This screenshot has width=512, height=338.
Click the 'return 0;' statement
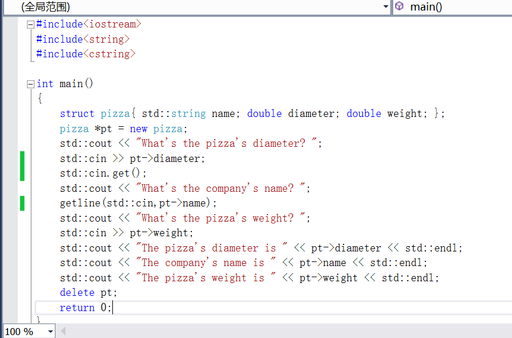click(x=85, y=308)
